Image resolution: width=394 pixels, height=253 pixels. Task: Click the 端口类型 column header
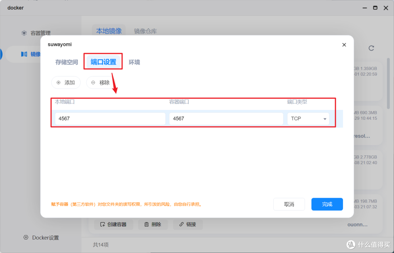[x=297, y=102]
